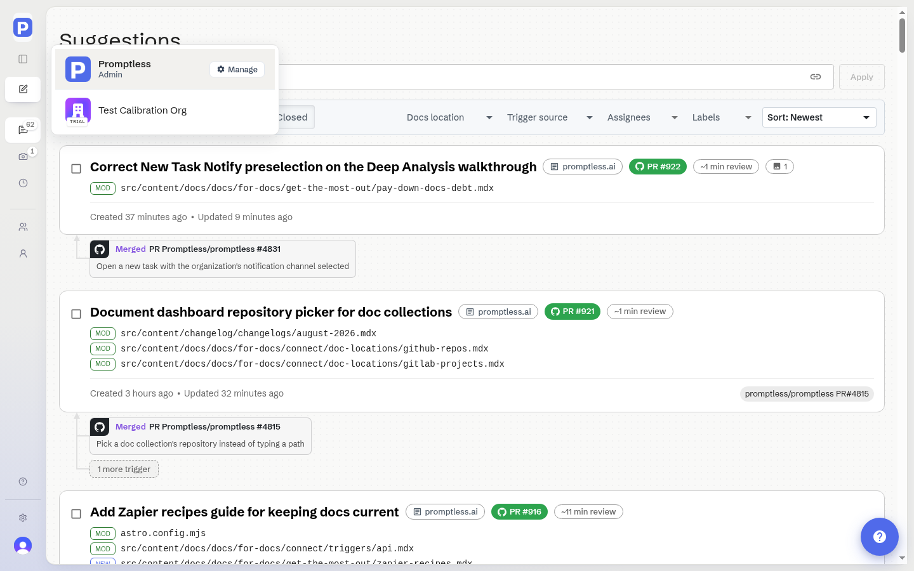This screenshot has height=571, width=914.
Task: Open the user avatar at sidebar bottom
Action: 23,546
